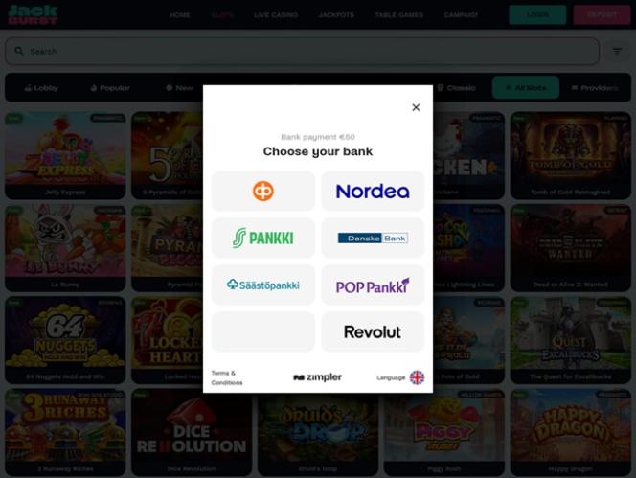Screen dimensions: 636x478
Task: Select POP Pankki bank
Action: [x=373, y=285]
